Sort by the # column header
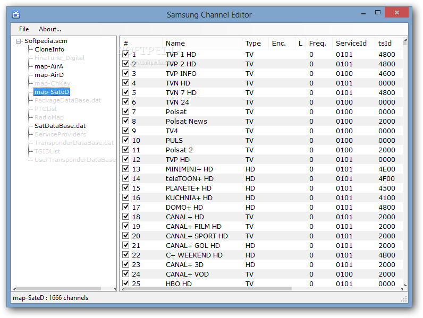 [x=141, y=43]
